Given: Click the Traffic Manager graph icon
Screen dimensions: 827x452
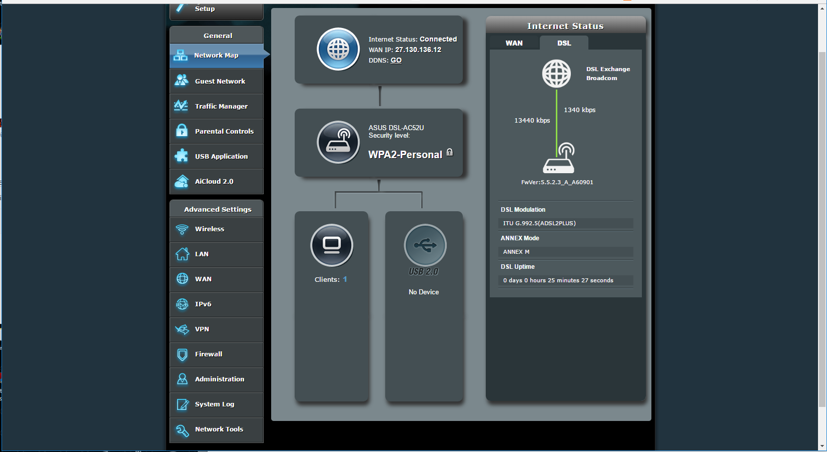Looking at the screenshot, I should (181, 106).
